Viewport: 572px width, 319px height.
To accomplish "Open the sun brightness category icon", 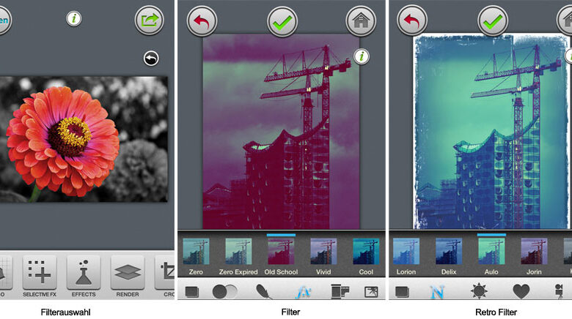I will 479,291.
